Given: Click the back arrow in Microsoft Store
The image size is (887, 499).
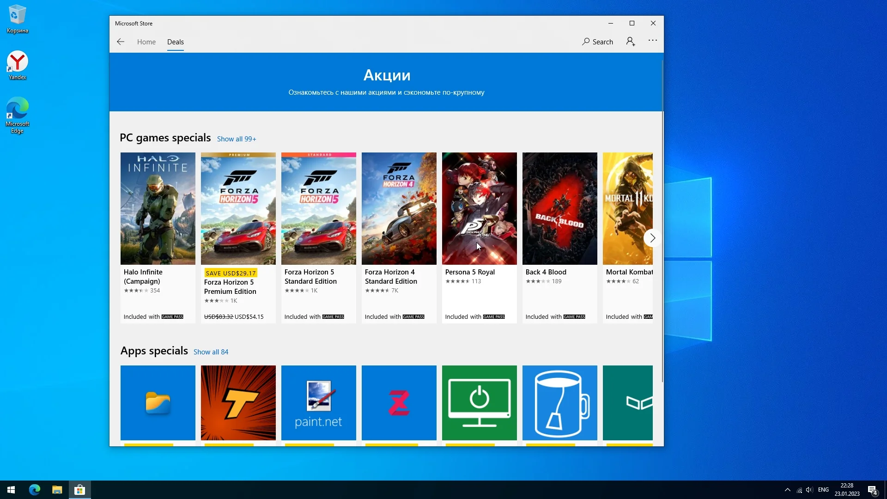Looking at the screenshot, I should click(121, 42).
